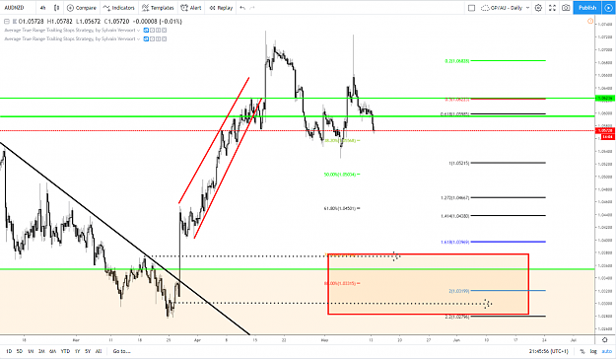Start bar Replay mode
Image resolution: width=616 pixels, height=359 pixels.
tap(222, 8)
